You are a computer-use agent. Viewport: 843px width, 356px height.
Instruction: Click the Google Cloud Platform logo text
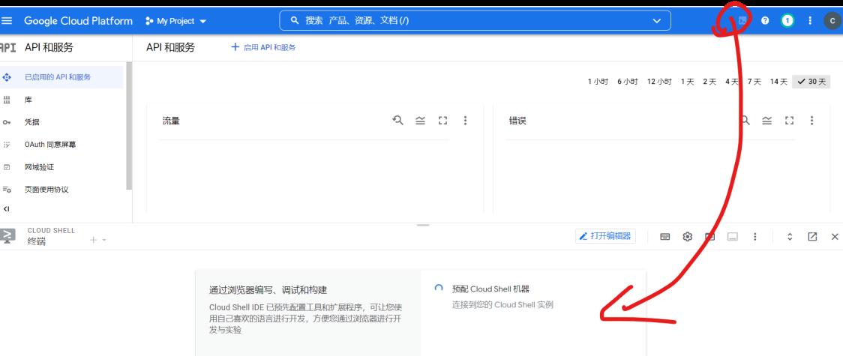79,21
